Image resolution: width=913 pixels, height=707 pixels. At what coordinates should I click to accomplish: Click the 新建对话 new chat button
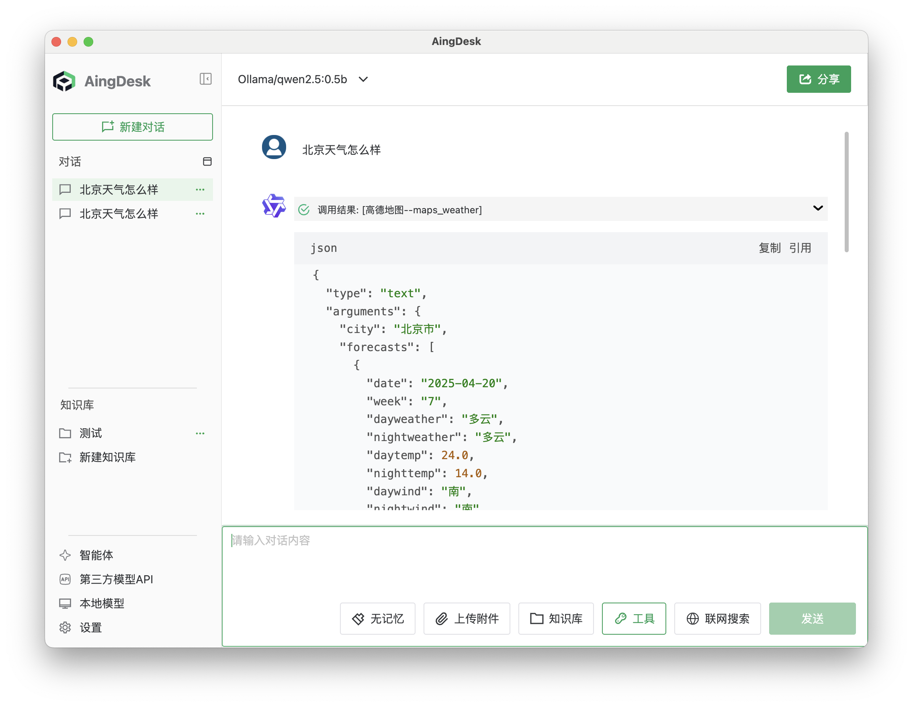tap(133, 127)
